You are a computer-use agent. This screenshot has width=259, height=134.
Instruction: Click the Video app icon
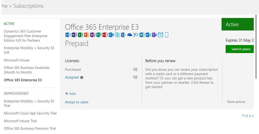(148, 35)
